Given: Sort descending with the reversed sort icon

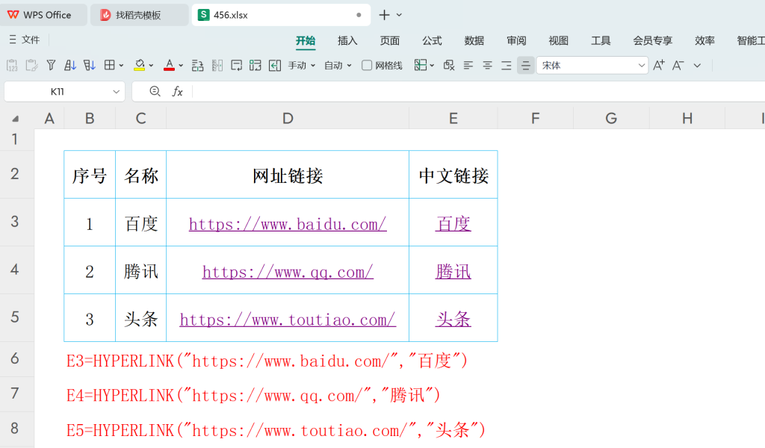Looking at the screenshot, I should pos(90,65).
